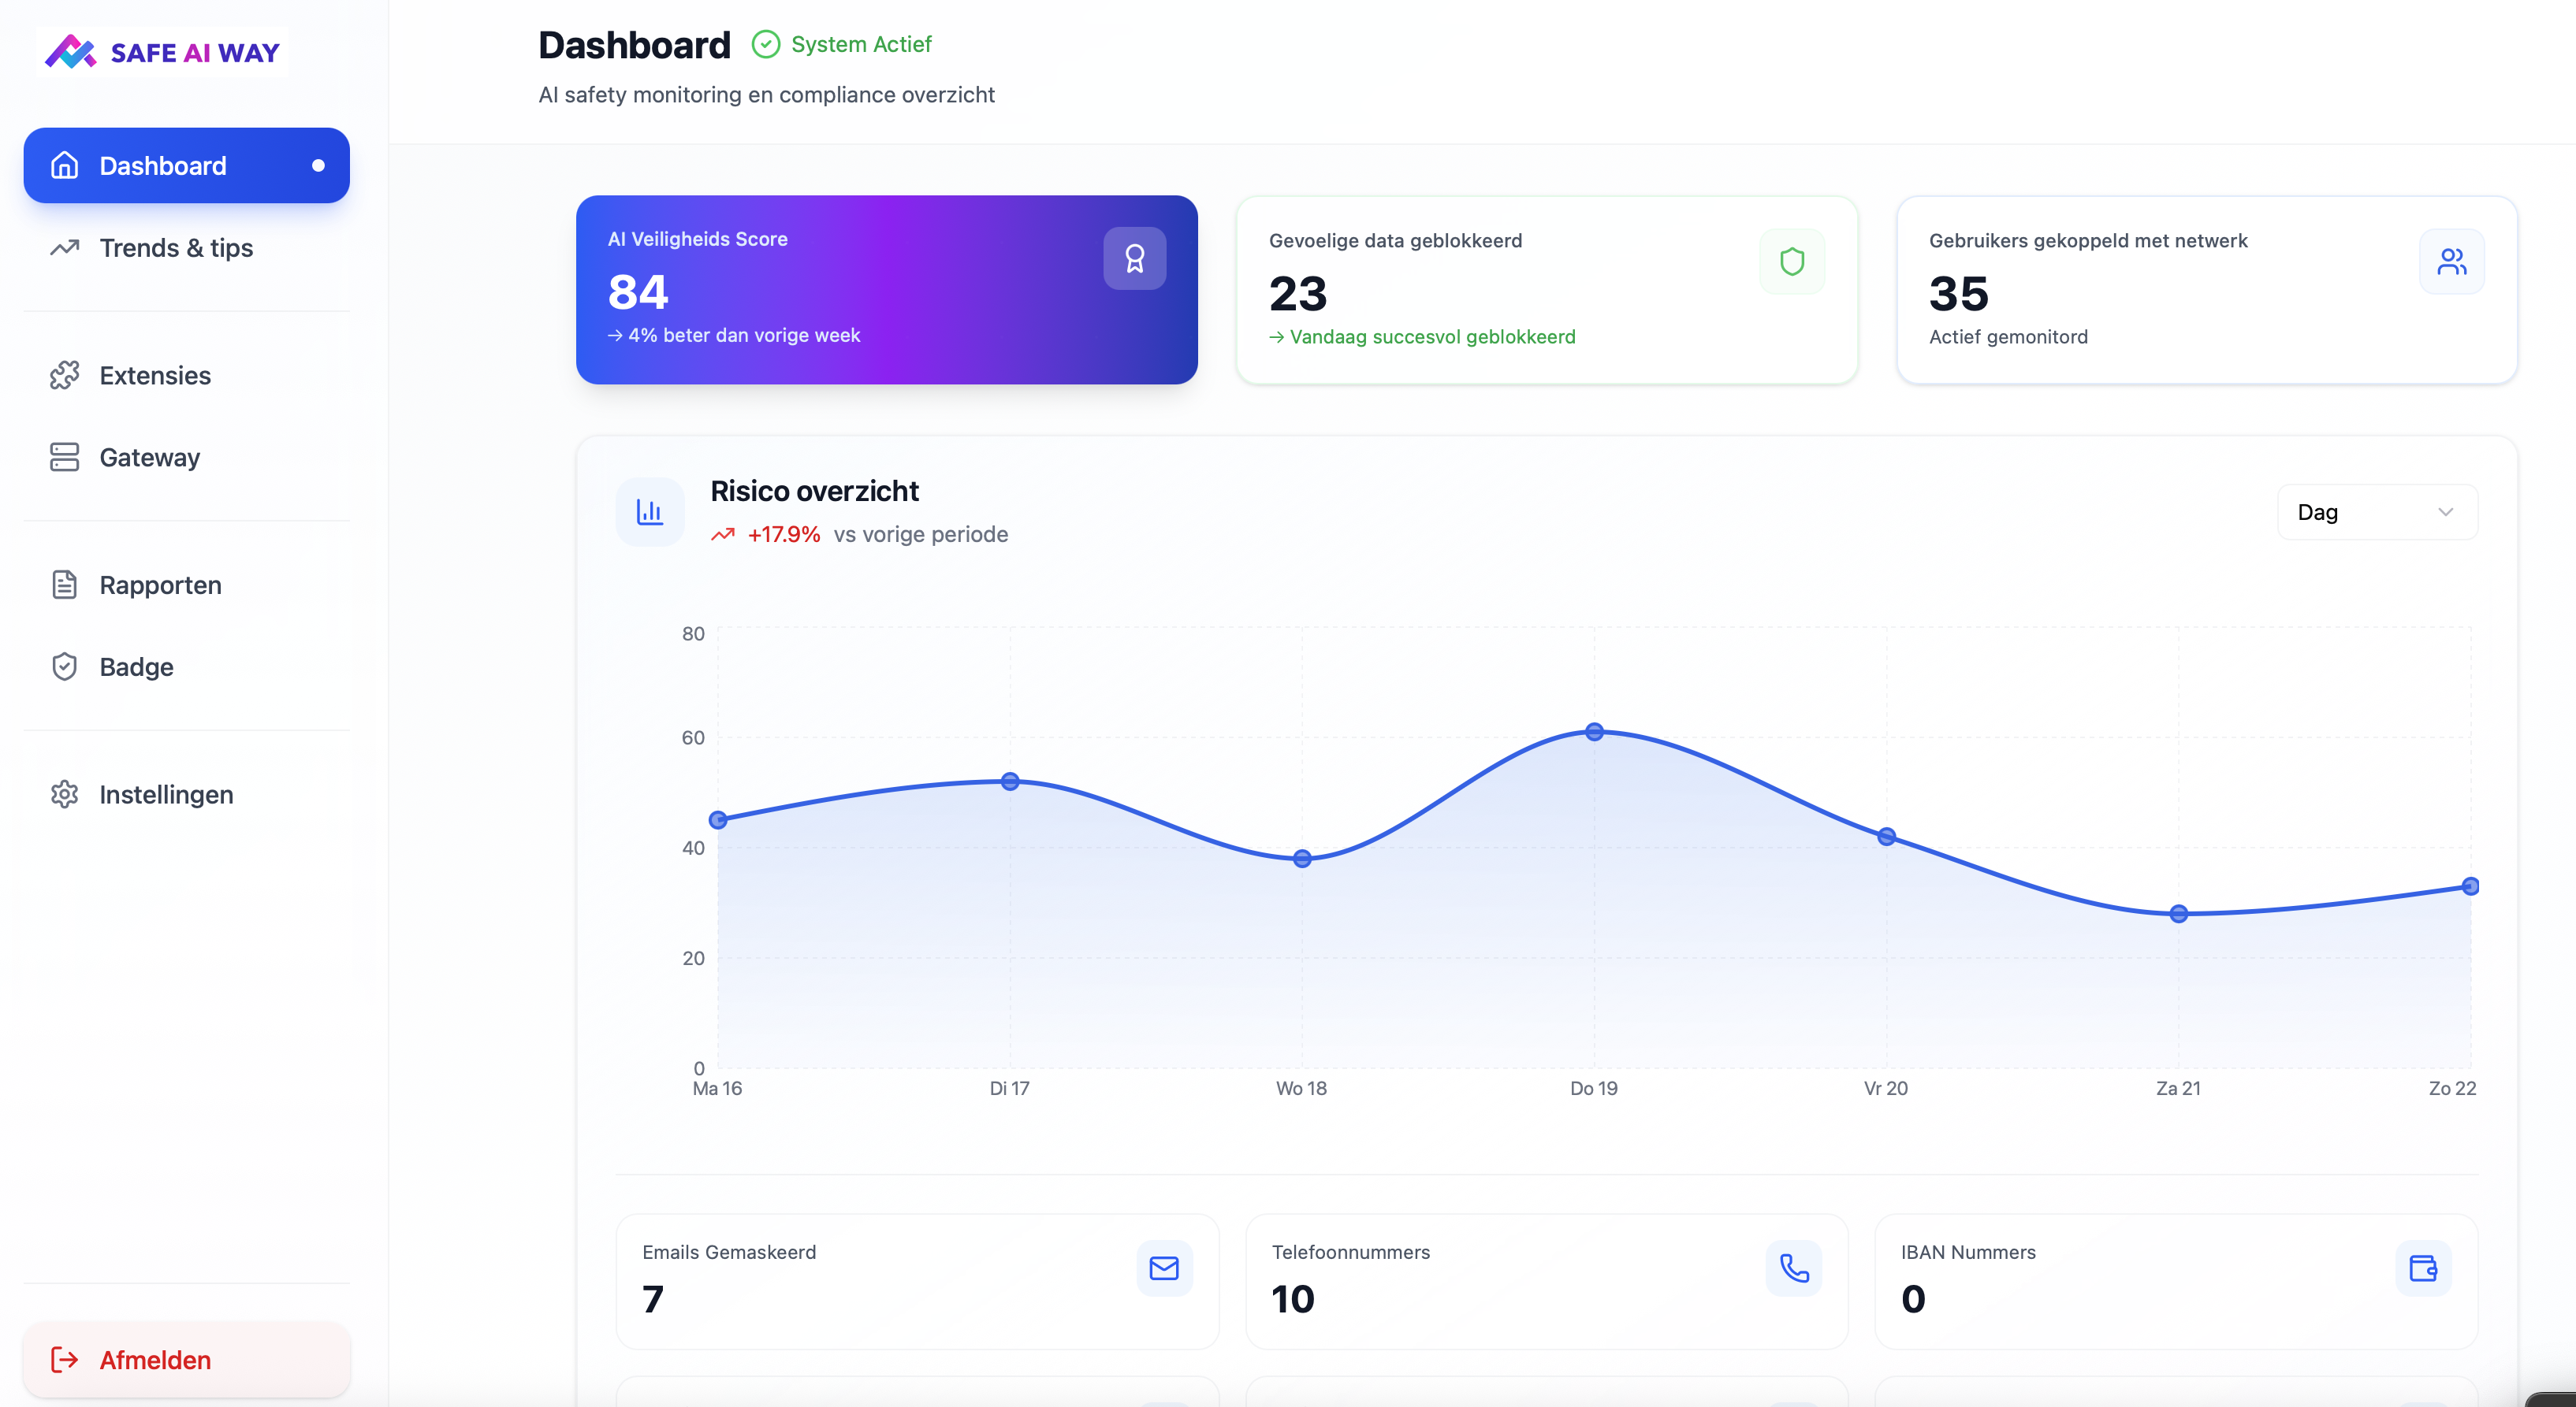
Task: Click the bar chart icon beside Risico overzicht
Action: pyautogui.click(x=650, y=513)
